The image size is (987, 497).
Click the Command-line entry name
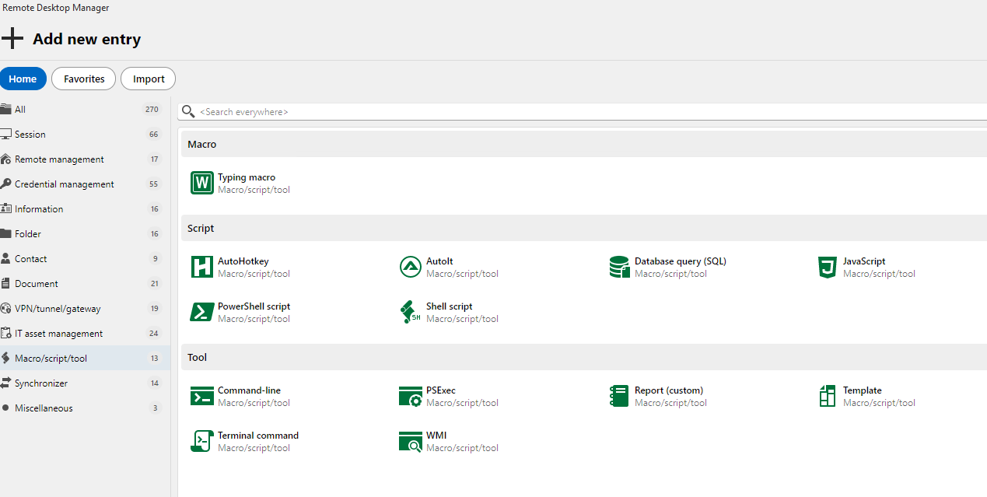[x=249, y=390]
